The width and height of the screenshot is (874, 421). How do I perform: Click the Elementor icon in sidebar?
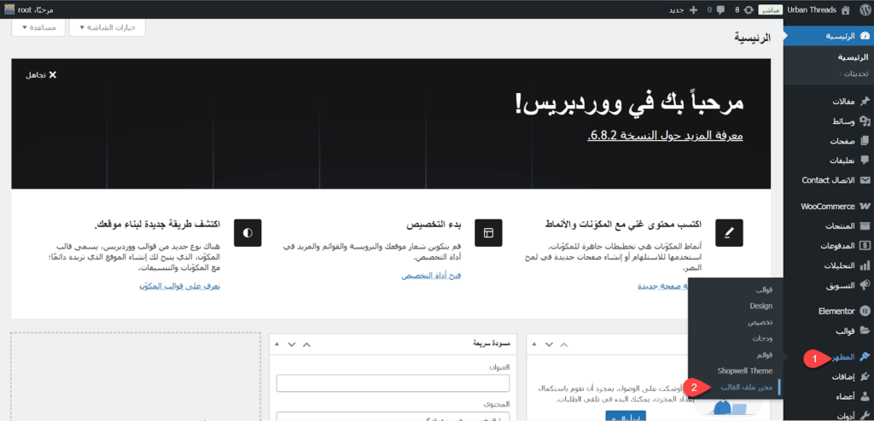[x=864, y=312]
